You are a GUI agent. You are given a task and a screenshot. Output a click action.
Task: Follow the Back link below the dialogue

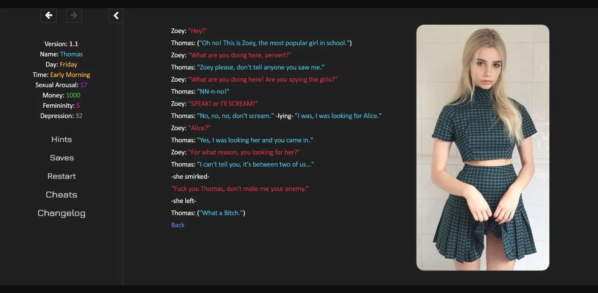tap(178, 225)
